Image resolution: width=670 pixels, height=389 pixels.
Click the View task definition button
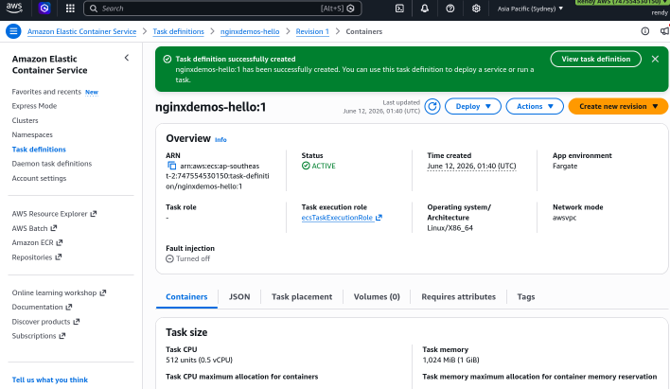tap(595, 59)
